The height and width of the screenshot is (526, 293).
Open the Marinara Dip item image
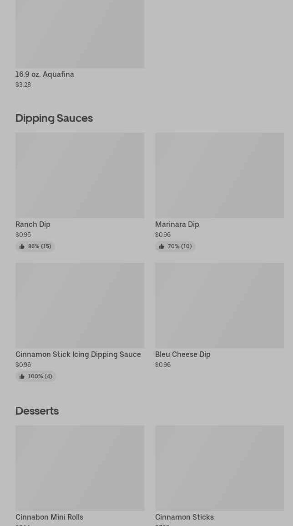219,175
